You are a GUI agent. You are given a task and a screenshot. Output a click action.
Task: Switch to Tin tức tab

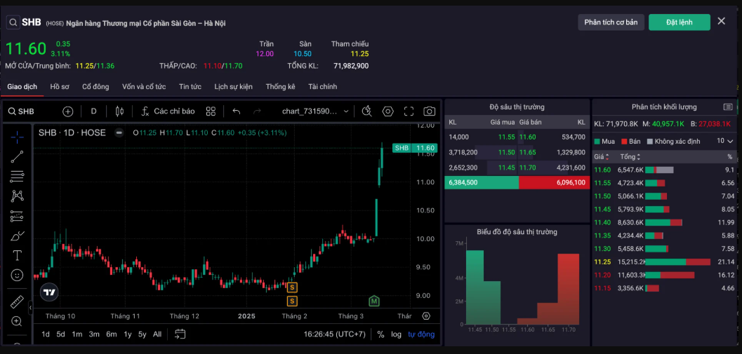(190, 86)
